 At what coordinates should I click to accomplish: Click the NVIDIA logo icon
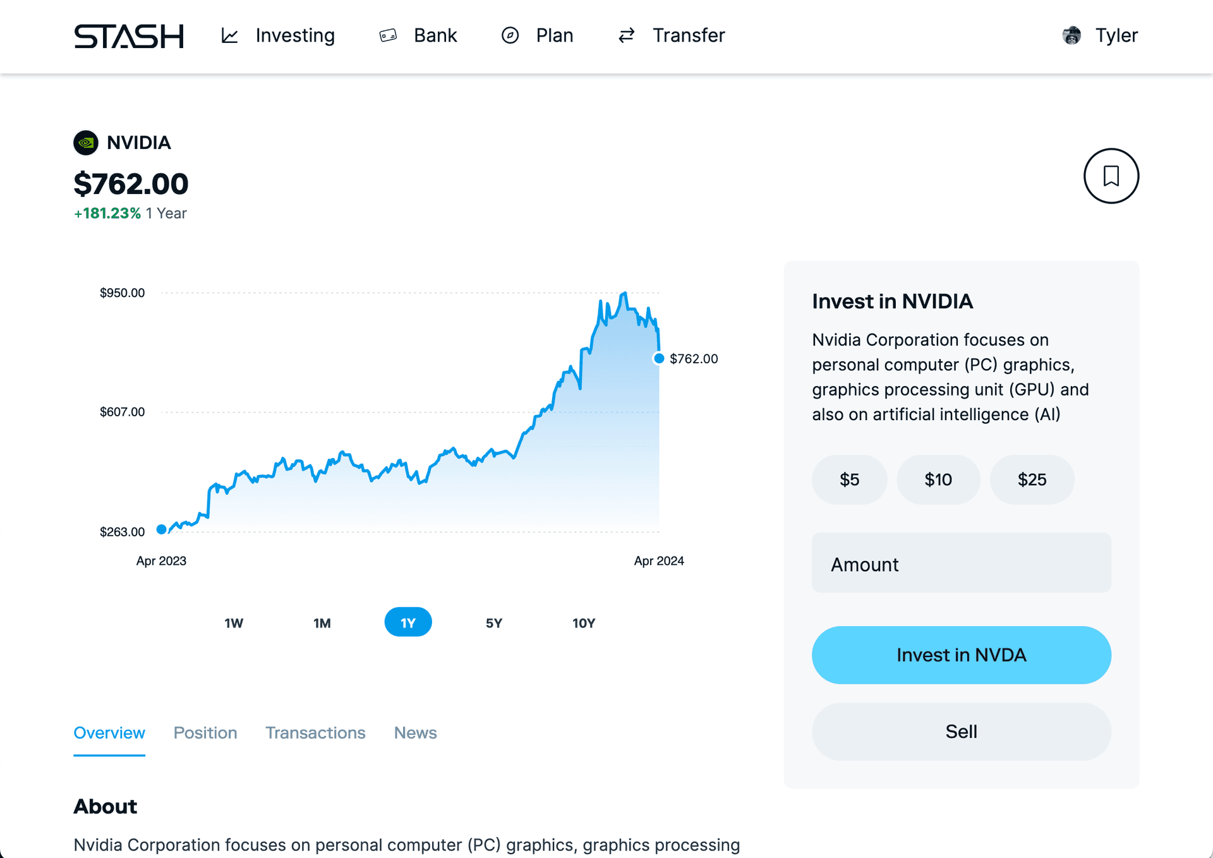tap(86, 143)
